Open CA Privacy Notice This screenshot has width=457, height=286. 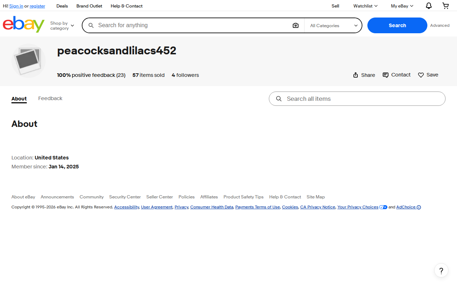coord(318,207)
